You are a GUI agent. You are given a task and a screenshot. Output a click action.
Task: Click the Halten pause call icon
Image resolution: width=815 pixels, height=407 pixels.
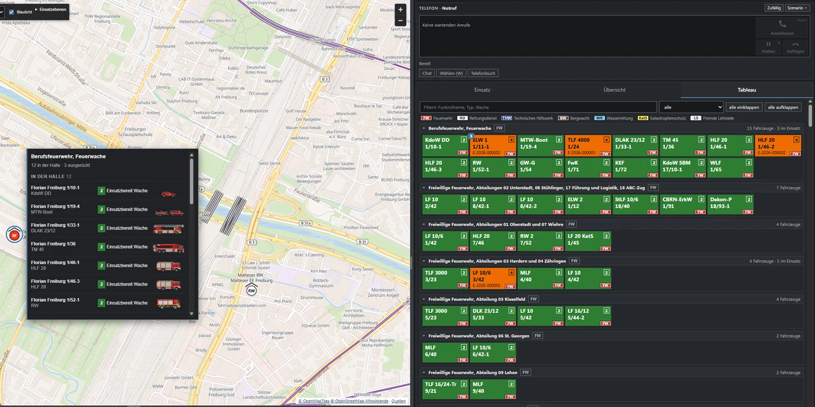coord(768,45)
